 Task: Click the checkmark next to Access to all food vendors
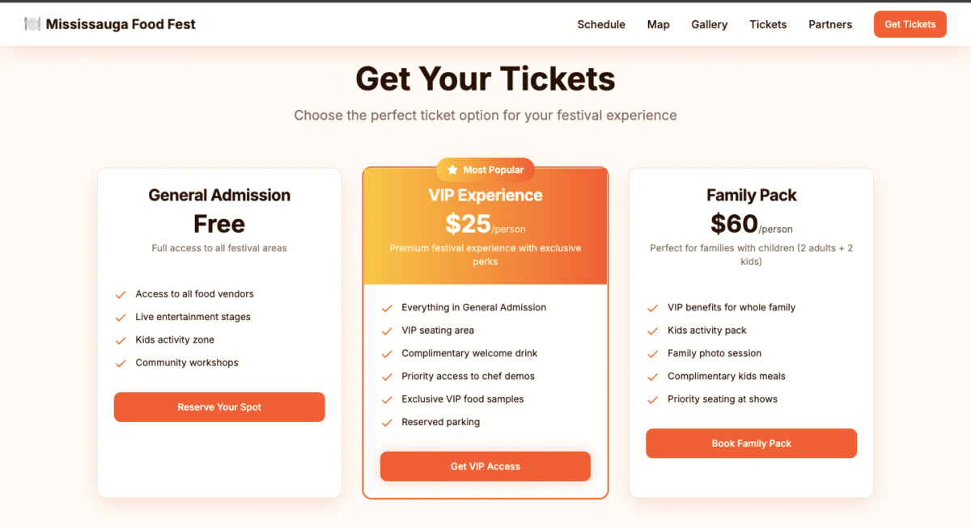tap(121, 295)
